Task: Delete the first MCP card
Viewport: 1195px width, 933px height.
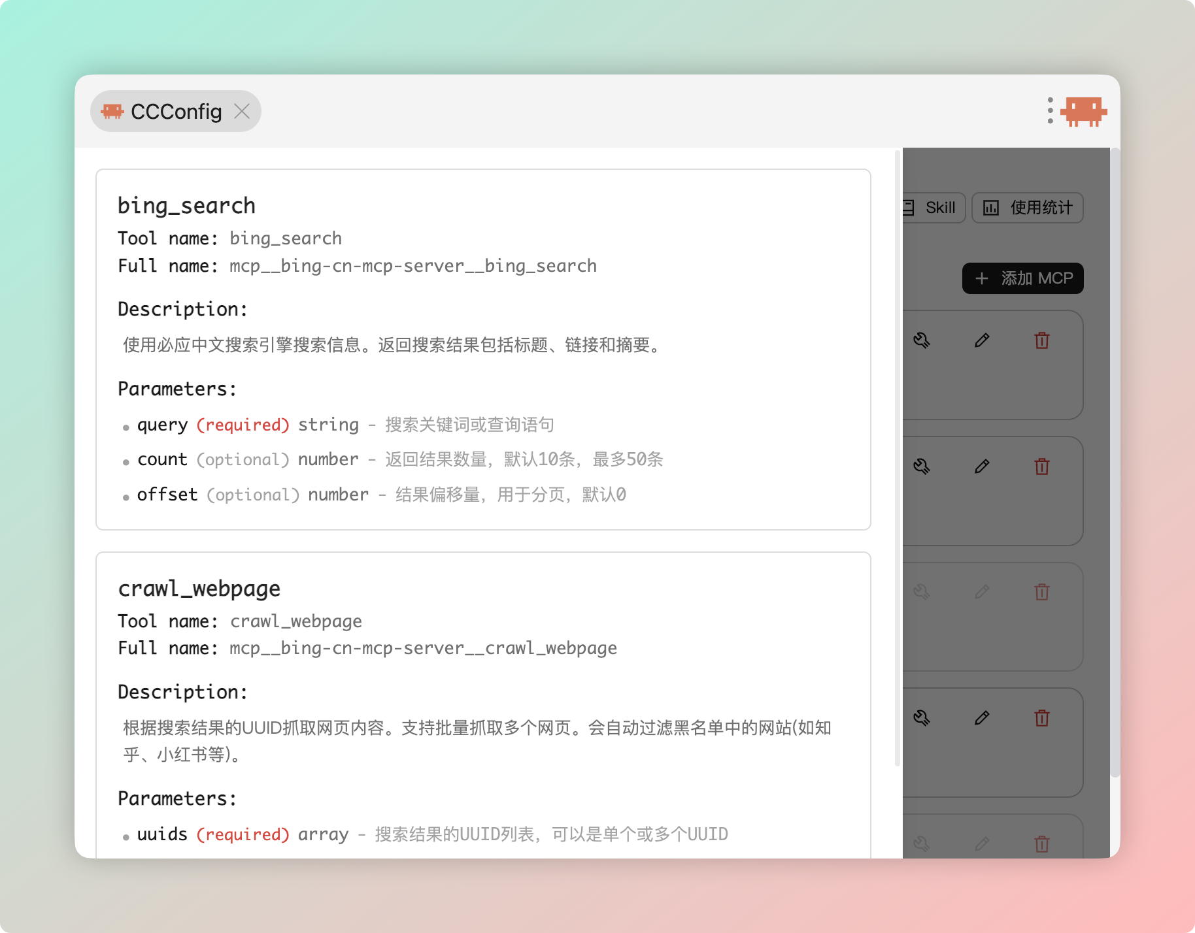Action: tap(1042, 340)
